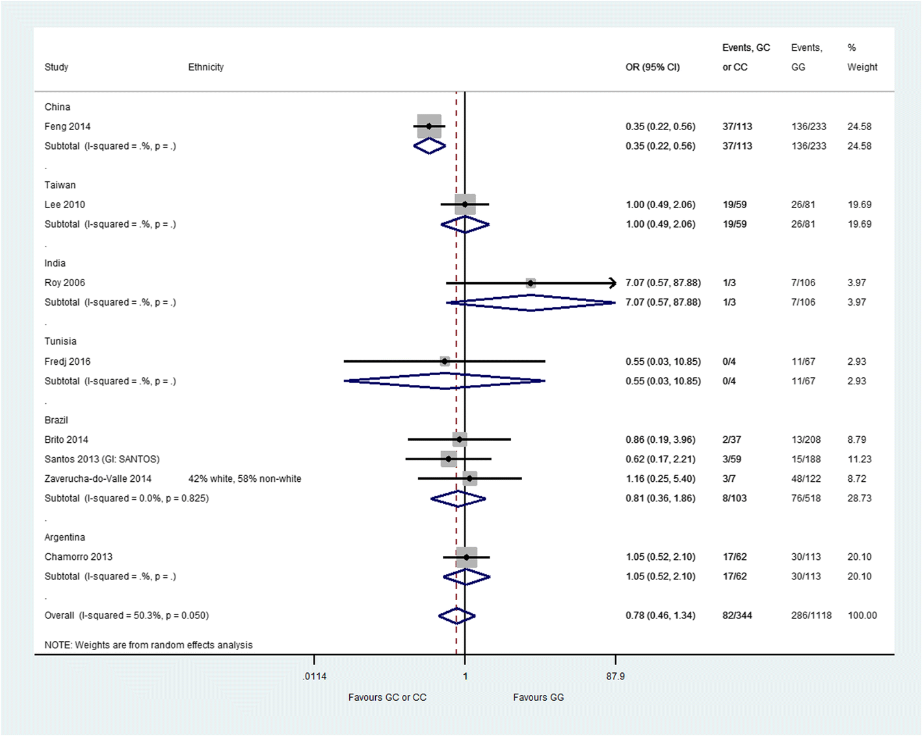Select the 'Feng 2014' study row label
The width and height of the screenshot is (922, 736).
click(68, 126)
